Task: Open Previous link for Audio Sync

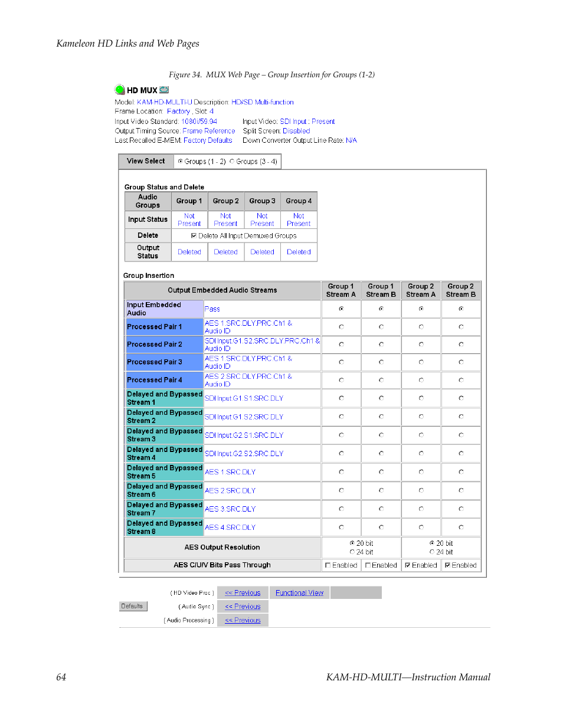Action: 243,607
